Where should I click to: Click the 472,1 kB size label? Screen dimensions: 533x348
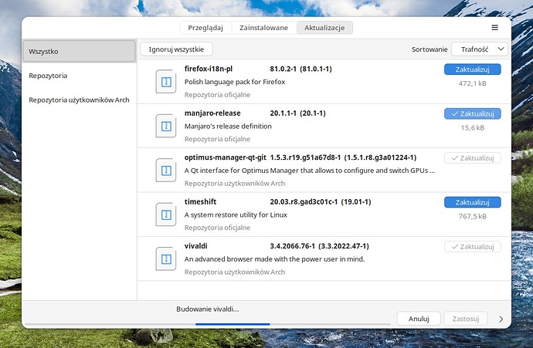pyautogui.click(x=472, y=83)
